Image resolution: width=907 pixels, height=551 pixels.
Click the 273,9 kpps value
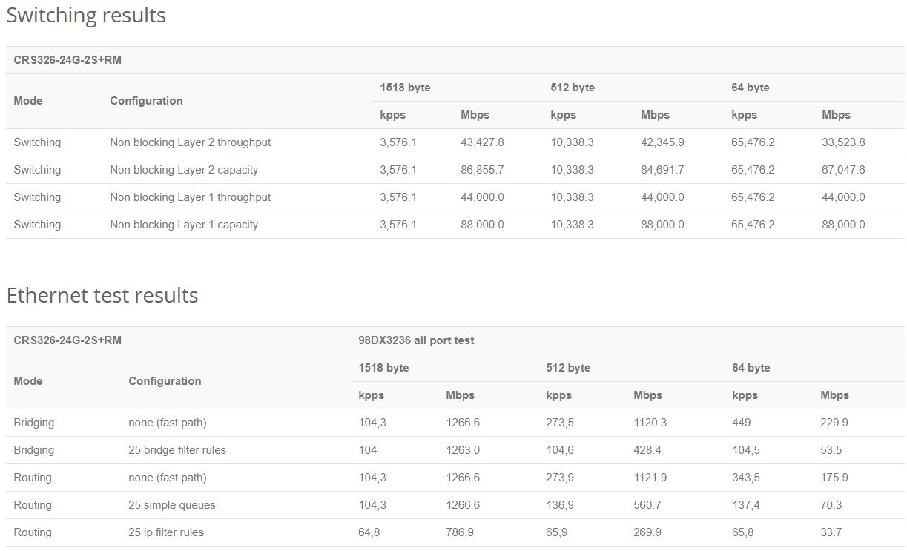tap(560, 478)
